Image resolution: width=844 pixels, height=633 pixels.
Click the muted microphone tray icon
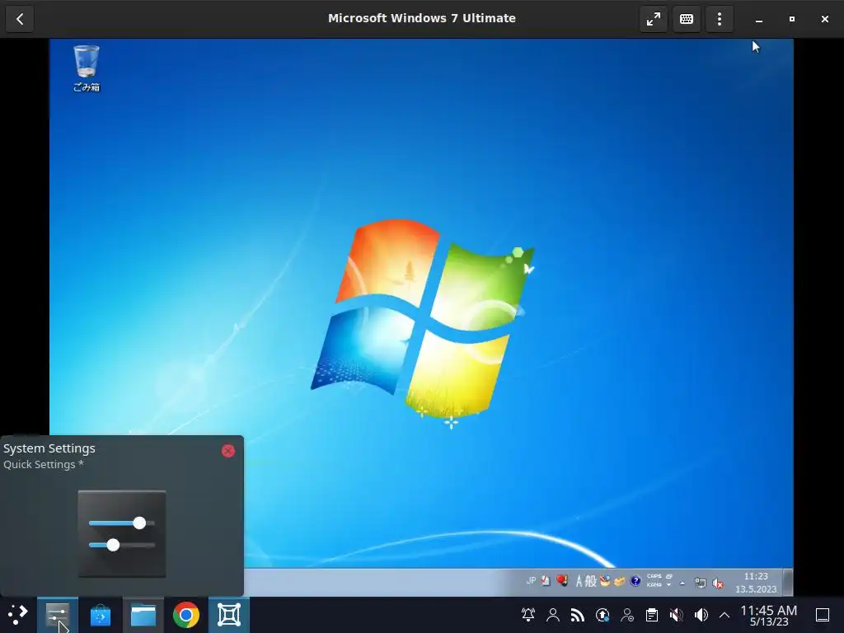pyautogui.click(x=677, y=615)
